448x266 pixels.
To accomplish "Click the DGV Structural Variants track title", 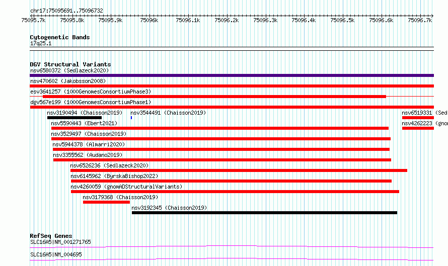I will 70,64.
